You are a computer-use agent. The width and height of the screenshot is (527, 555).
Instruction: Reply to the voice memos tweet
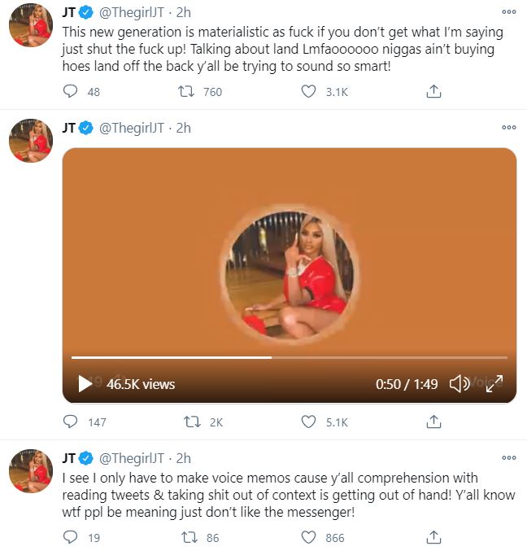pyautogui.click(x=70, y=537)
